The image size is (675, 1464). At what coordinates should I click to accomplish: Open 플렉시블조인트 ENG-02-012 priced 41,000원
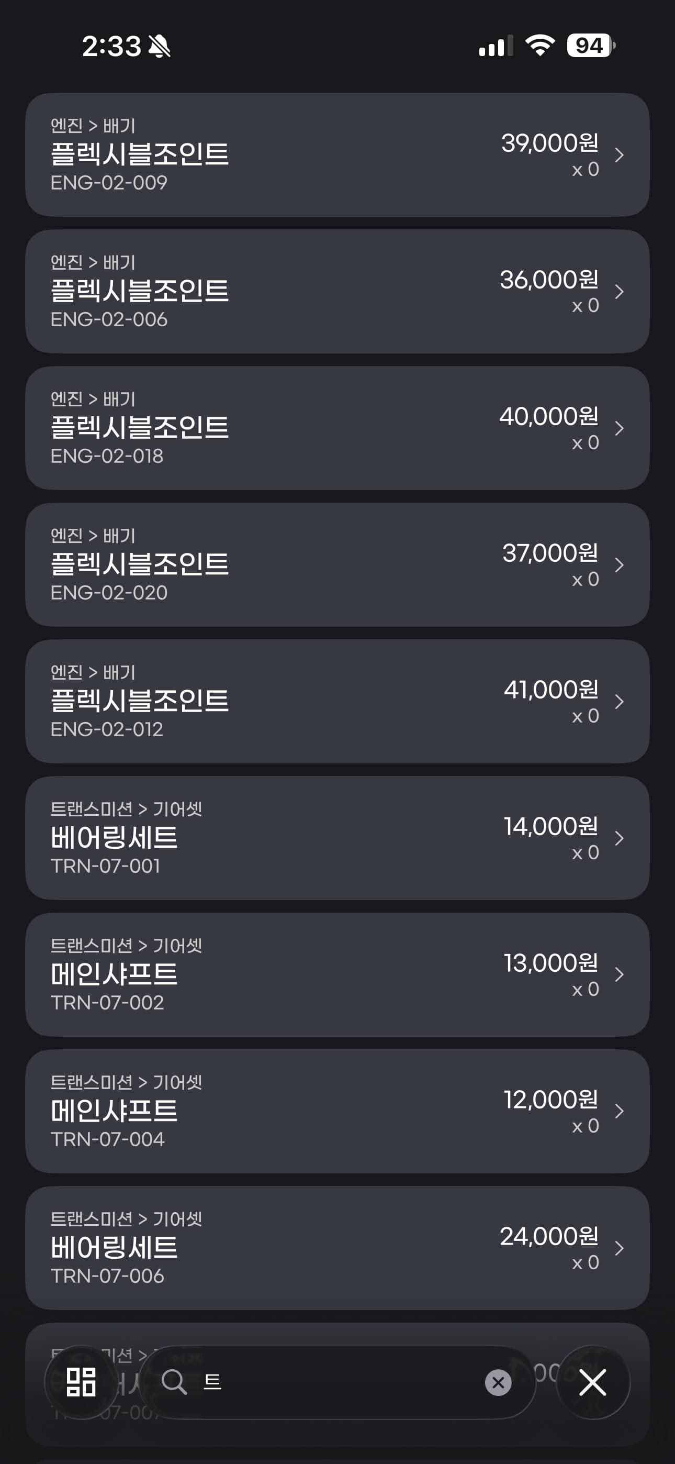[x=284, y=701]
